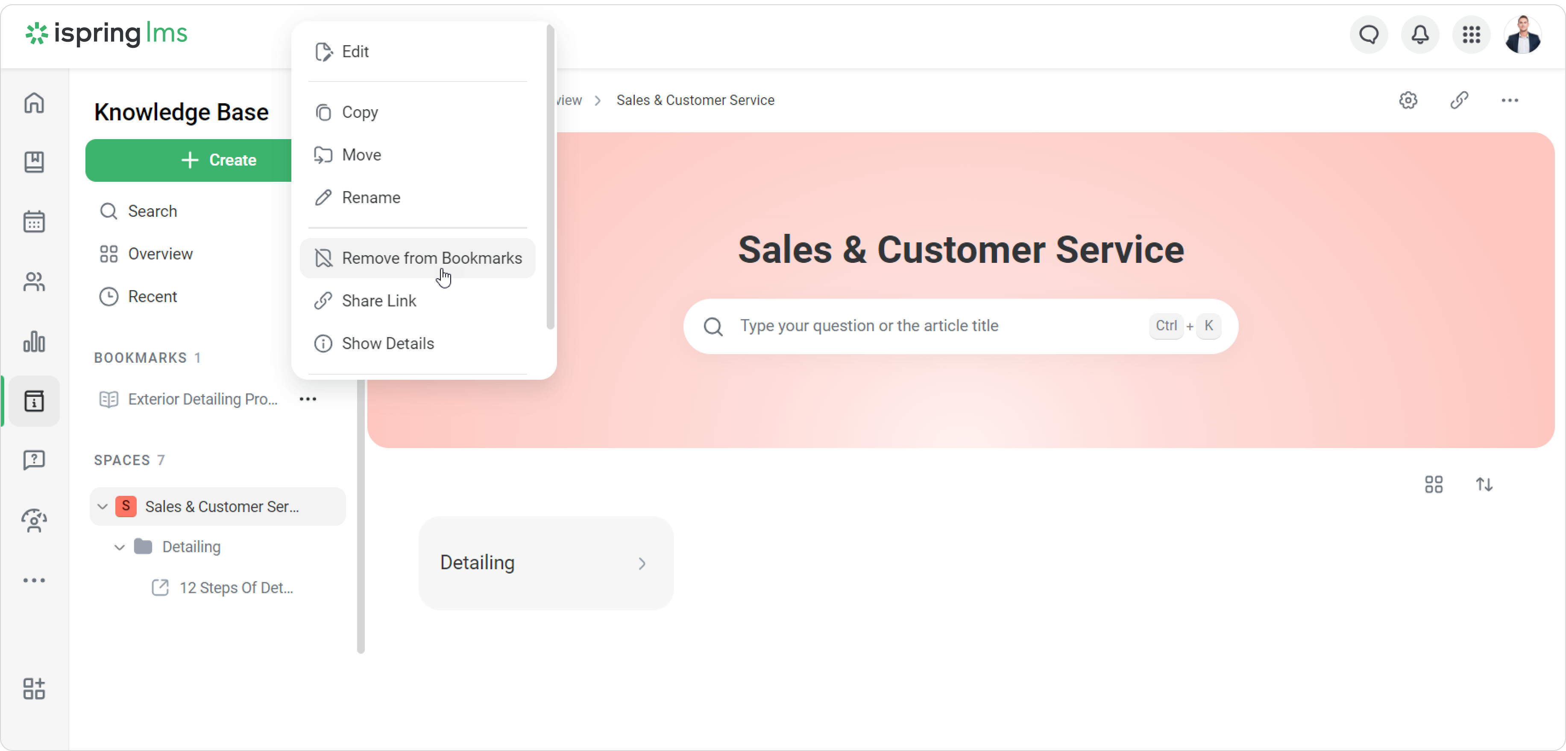Switch to grid view layout icon
This screenshot has width=1566, height=751.
[x=1434, y=484]
